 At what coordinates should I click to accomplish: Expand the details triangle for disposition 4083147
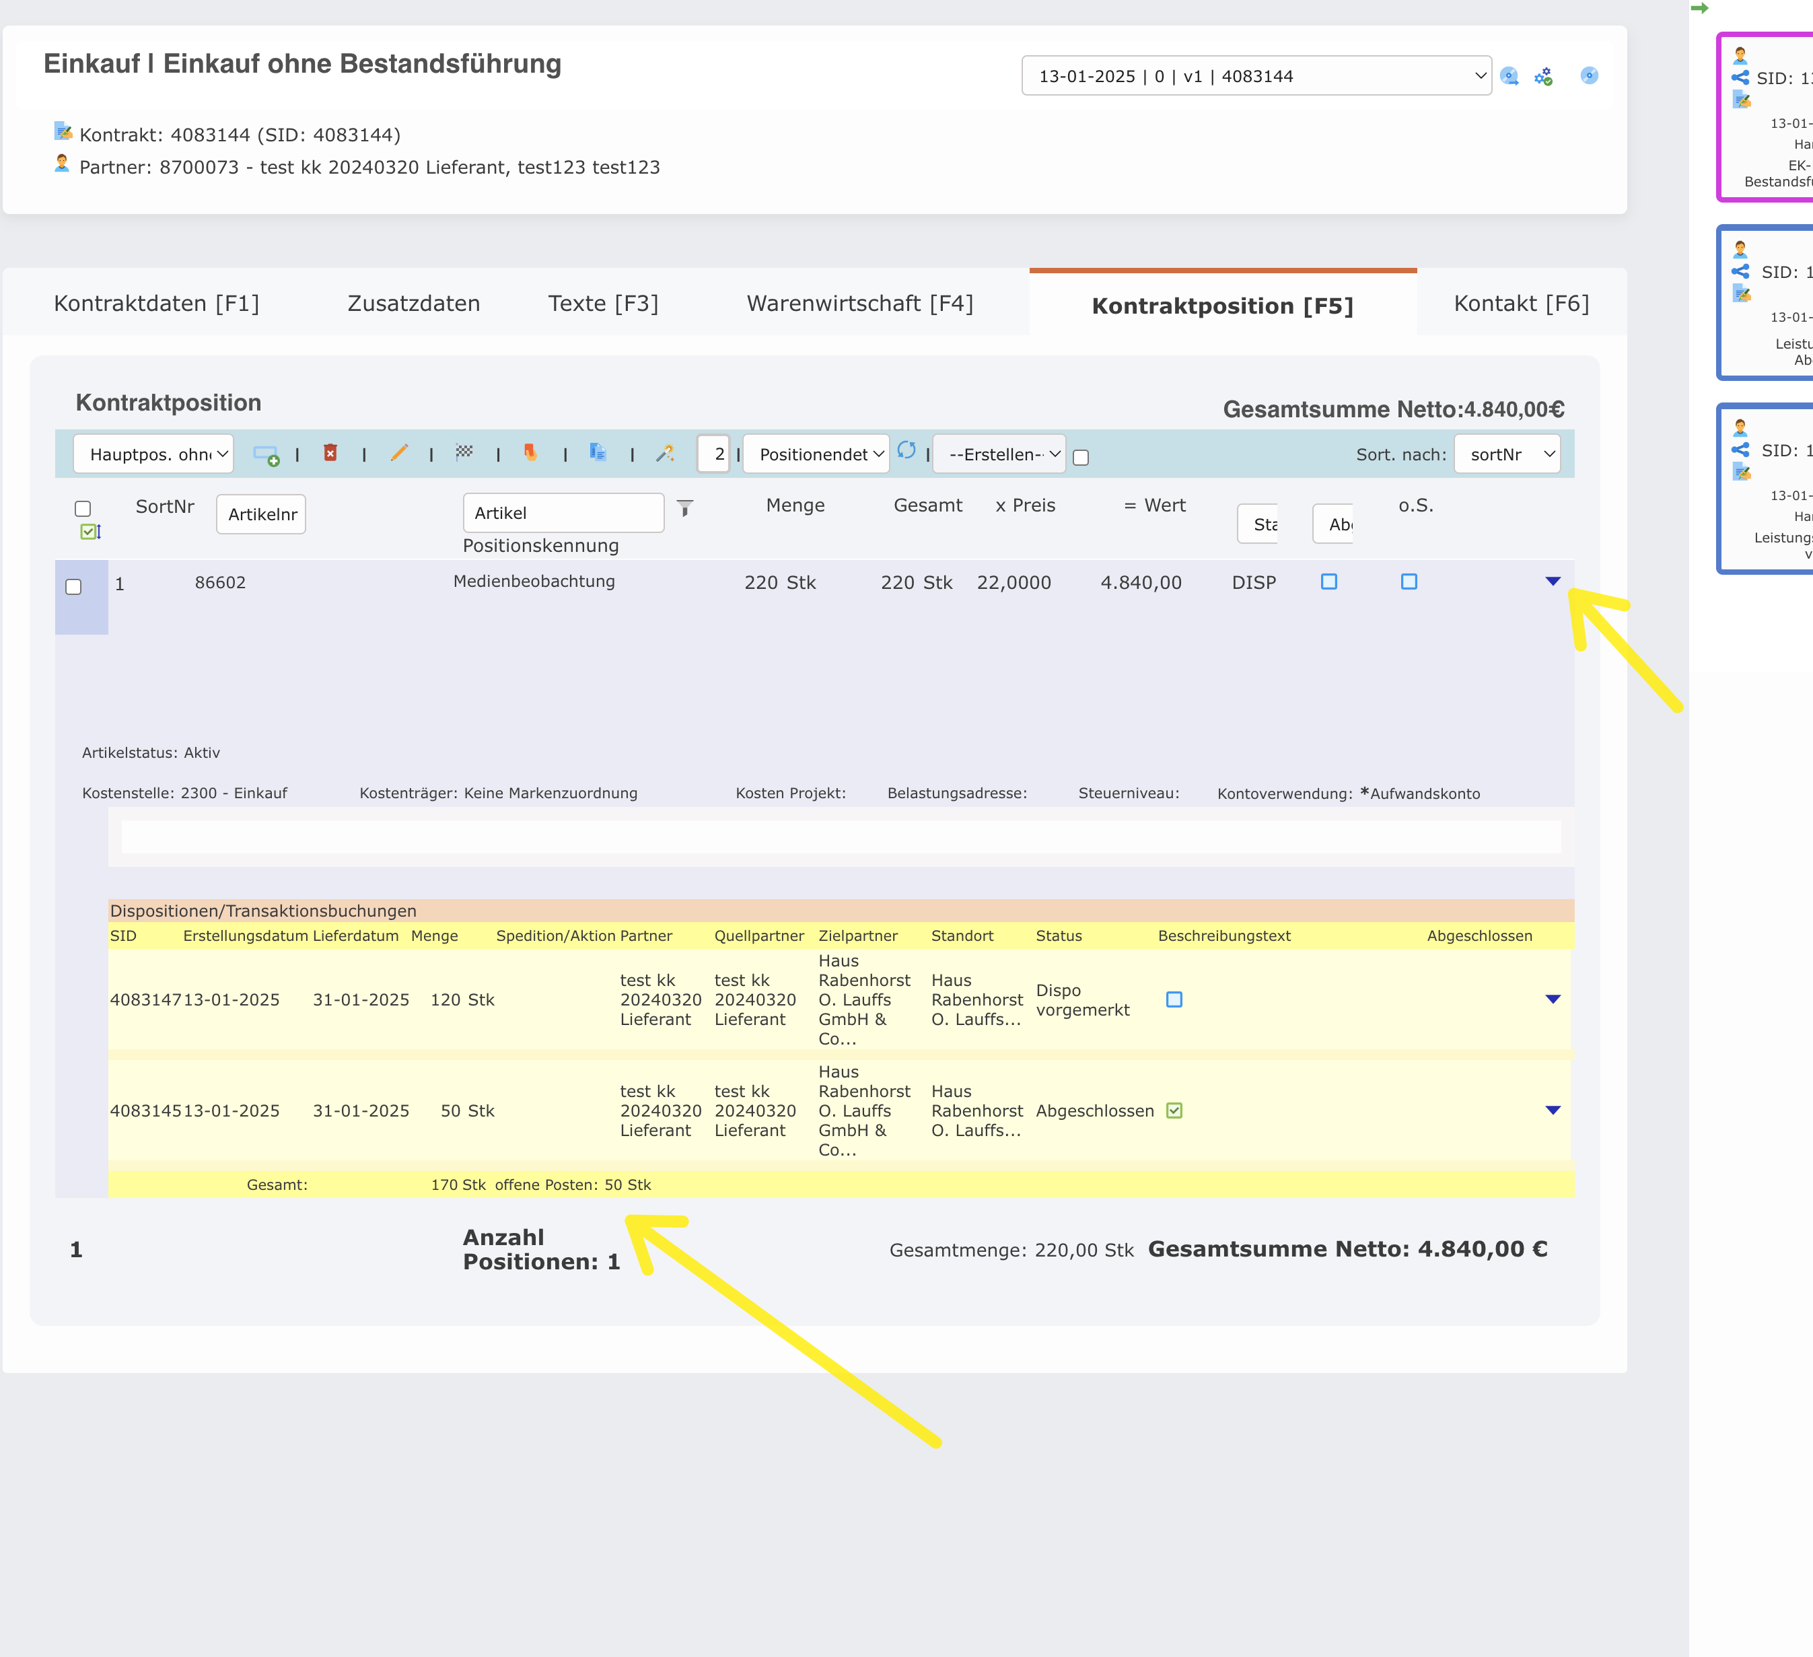pyautogui.click(x=1553, y=999)
